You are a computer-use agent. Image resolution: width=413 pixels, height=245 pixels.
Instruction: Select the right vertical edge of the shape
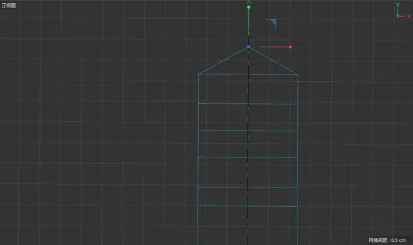tap(297, 159)
